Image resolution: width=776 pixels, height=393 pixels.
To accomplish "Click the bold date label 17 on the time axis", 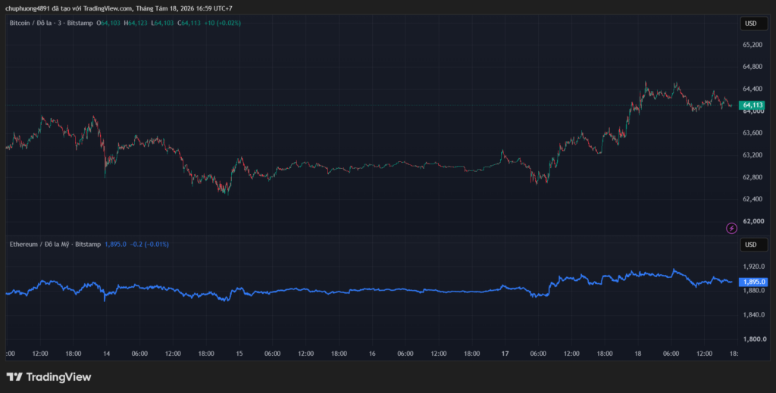I will pyautogui.click(x=505, y=354).
